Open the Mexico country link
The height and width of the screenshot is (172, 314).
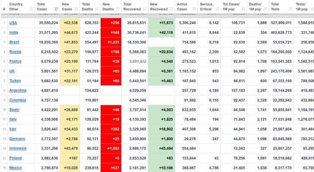pos(16,168)
